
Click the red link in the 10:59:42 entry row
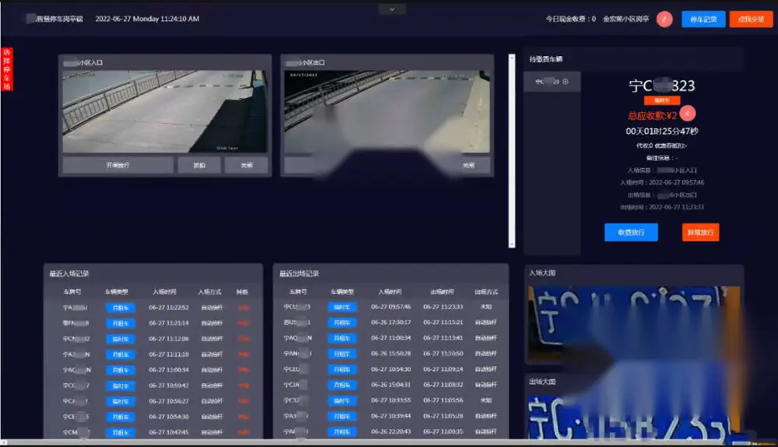(243, 386)
